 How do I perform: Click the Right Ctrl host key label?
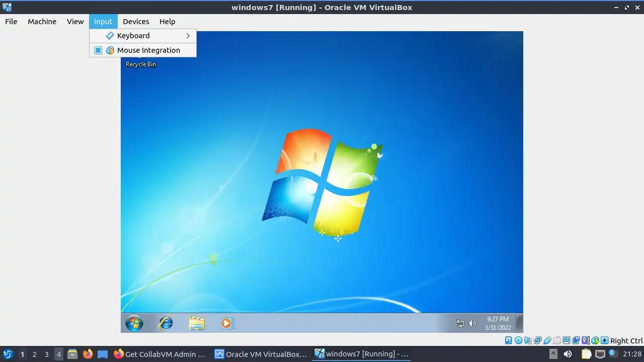626,341
